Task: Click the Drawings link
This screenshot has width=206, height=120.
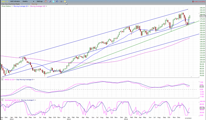Action: point(34,4)
